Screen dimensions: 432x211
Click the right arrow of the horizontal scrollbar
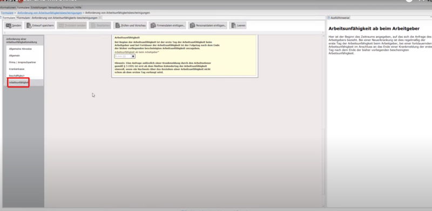[x=323, y=32]
